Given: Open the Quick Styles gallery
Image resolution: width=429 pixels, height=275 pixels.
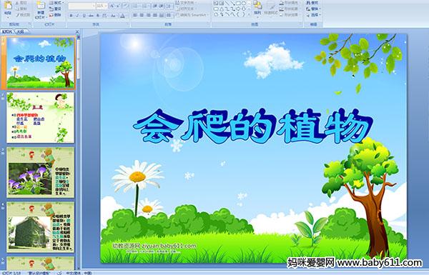Looking at the screenshot, I should pyautogui.click(x=272, y=8).
